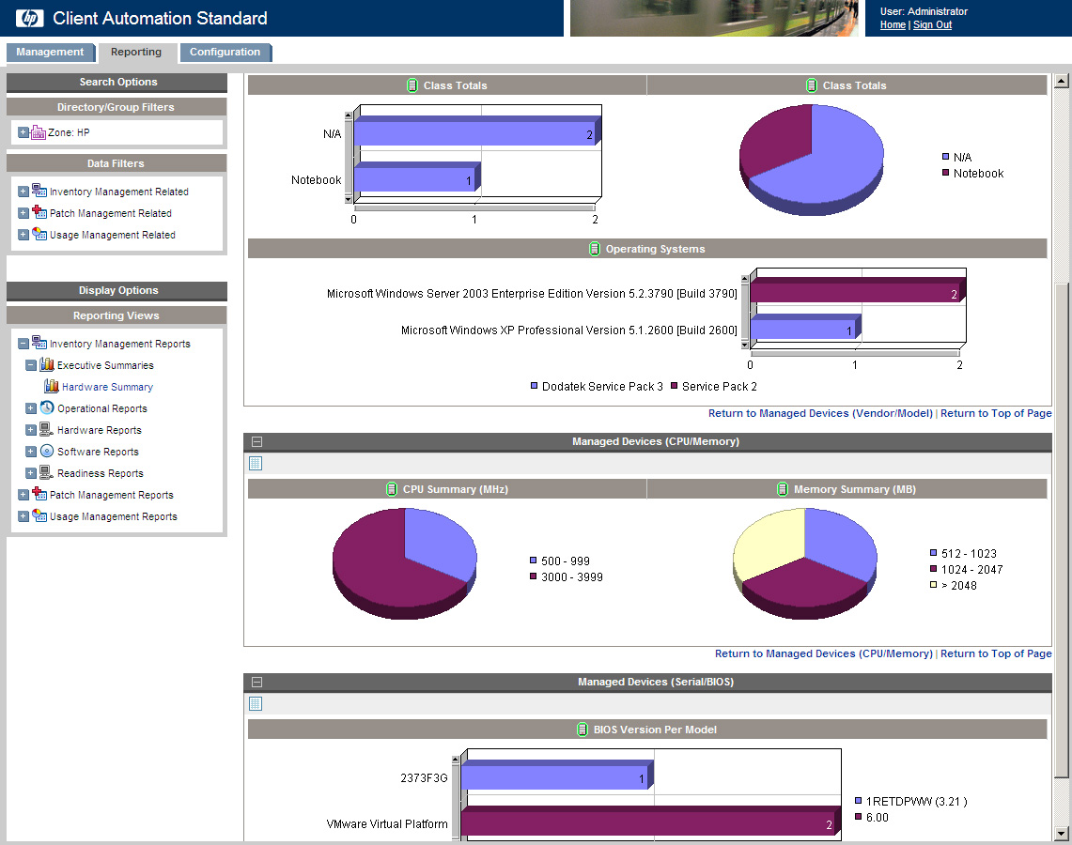Collapse the Executive Summaries node

tap(31, 365)
